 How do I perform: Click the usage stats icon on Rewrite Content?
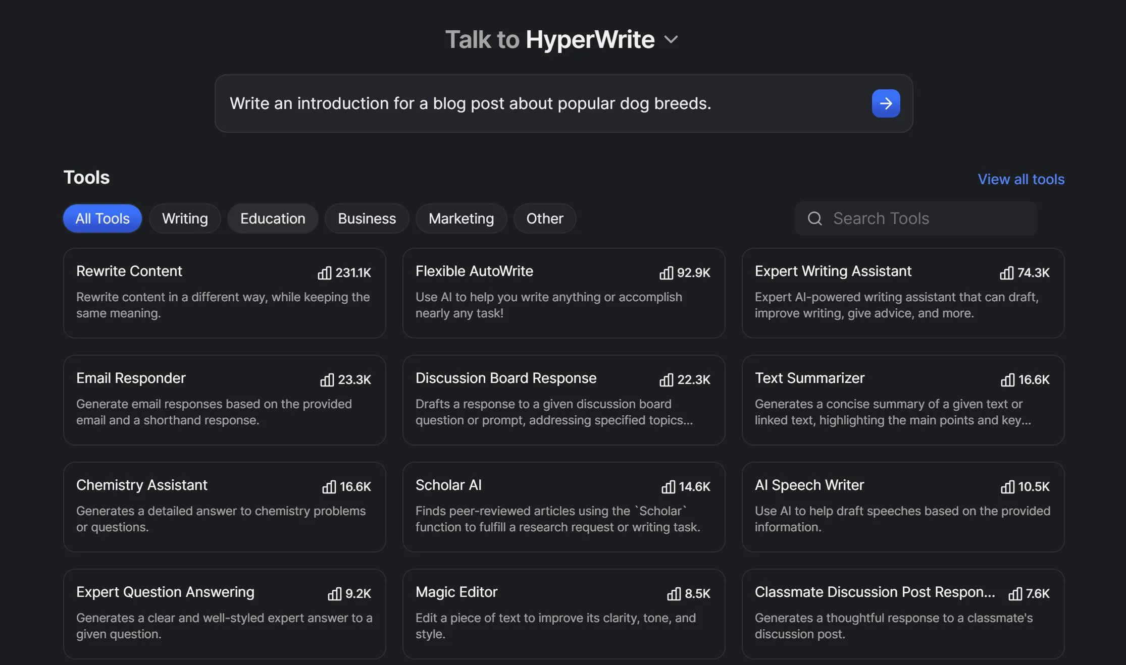tap(325, 272)
